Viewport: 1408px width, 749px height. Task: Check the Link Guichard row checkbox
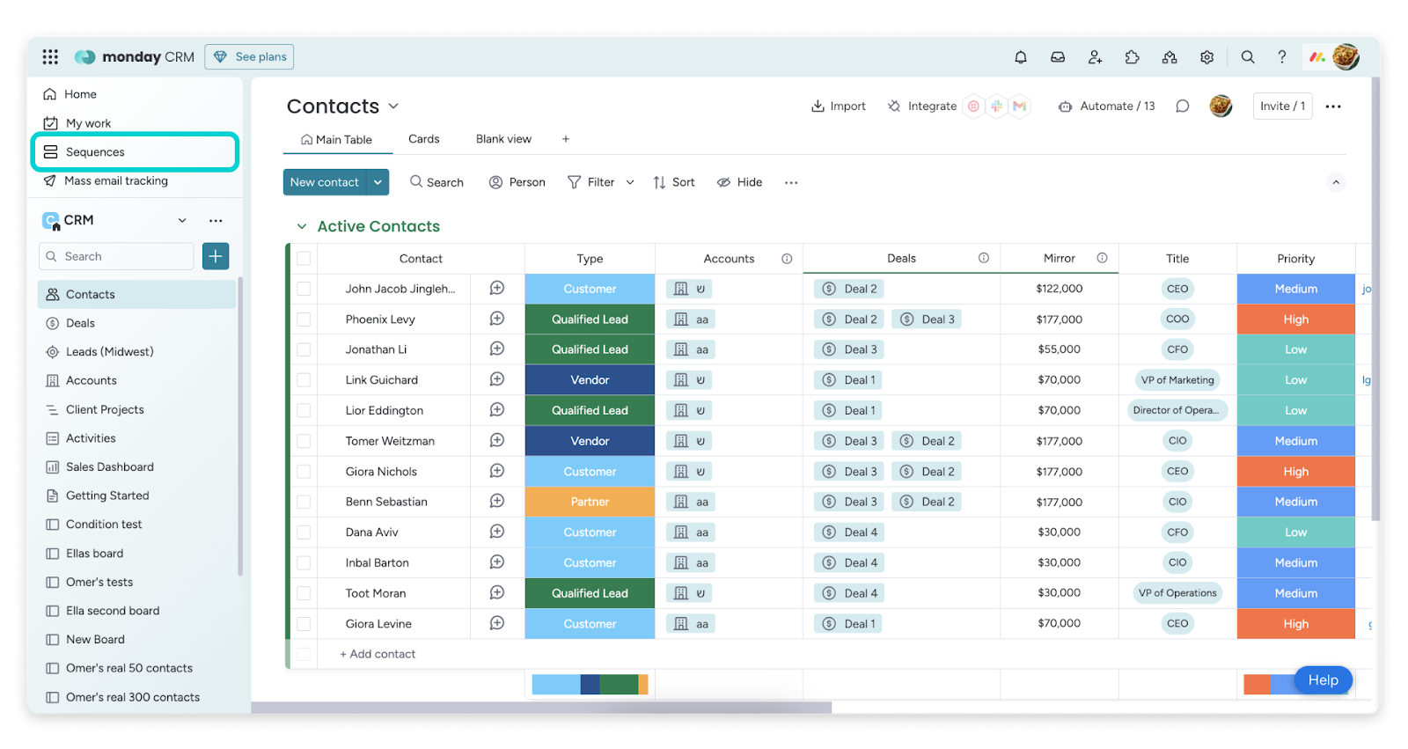pyautogui.click(x=304, y=380)
